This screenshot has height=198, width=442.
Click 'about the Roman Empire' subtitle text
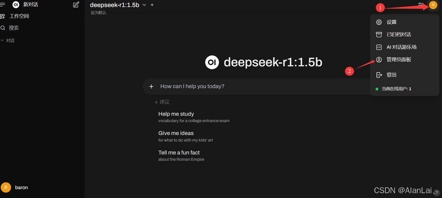[x=181, y=159]
